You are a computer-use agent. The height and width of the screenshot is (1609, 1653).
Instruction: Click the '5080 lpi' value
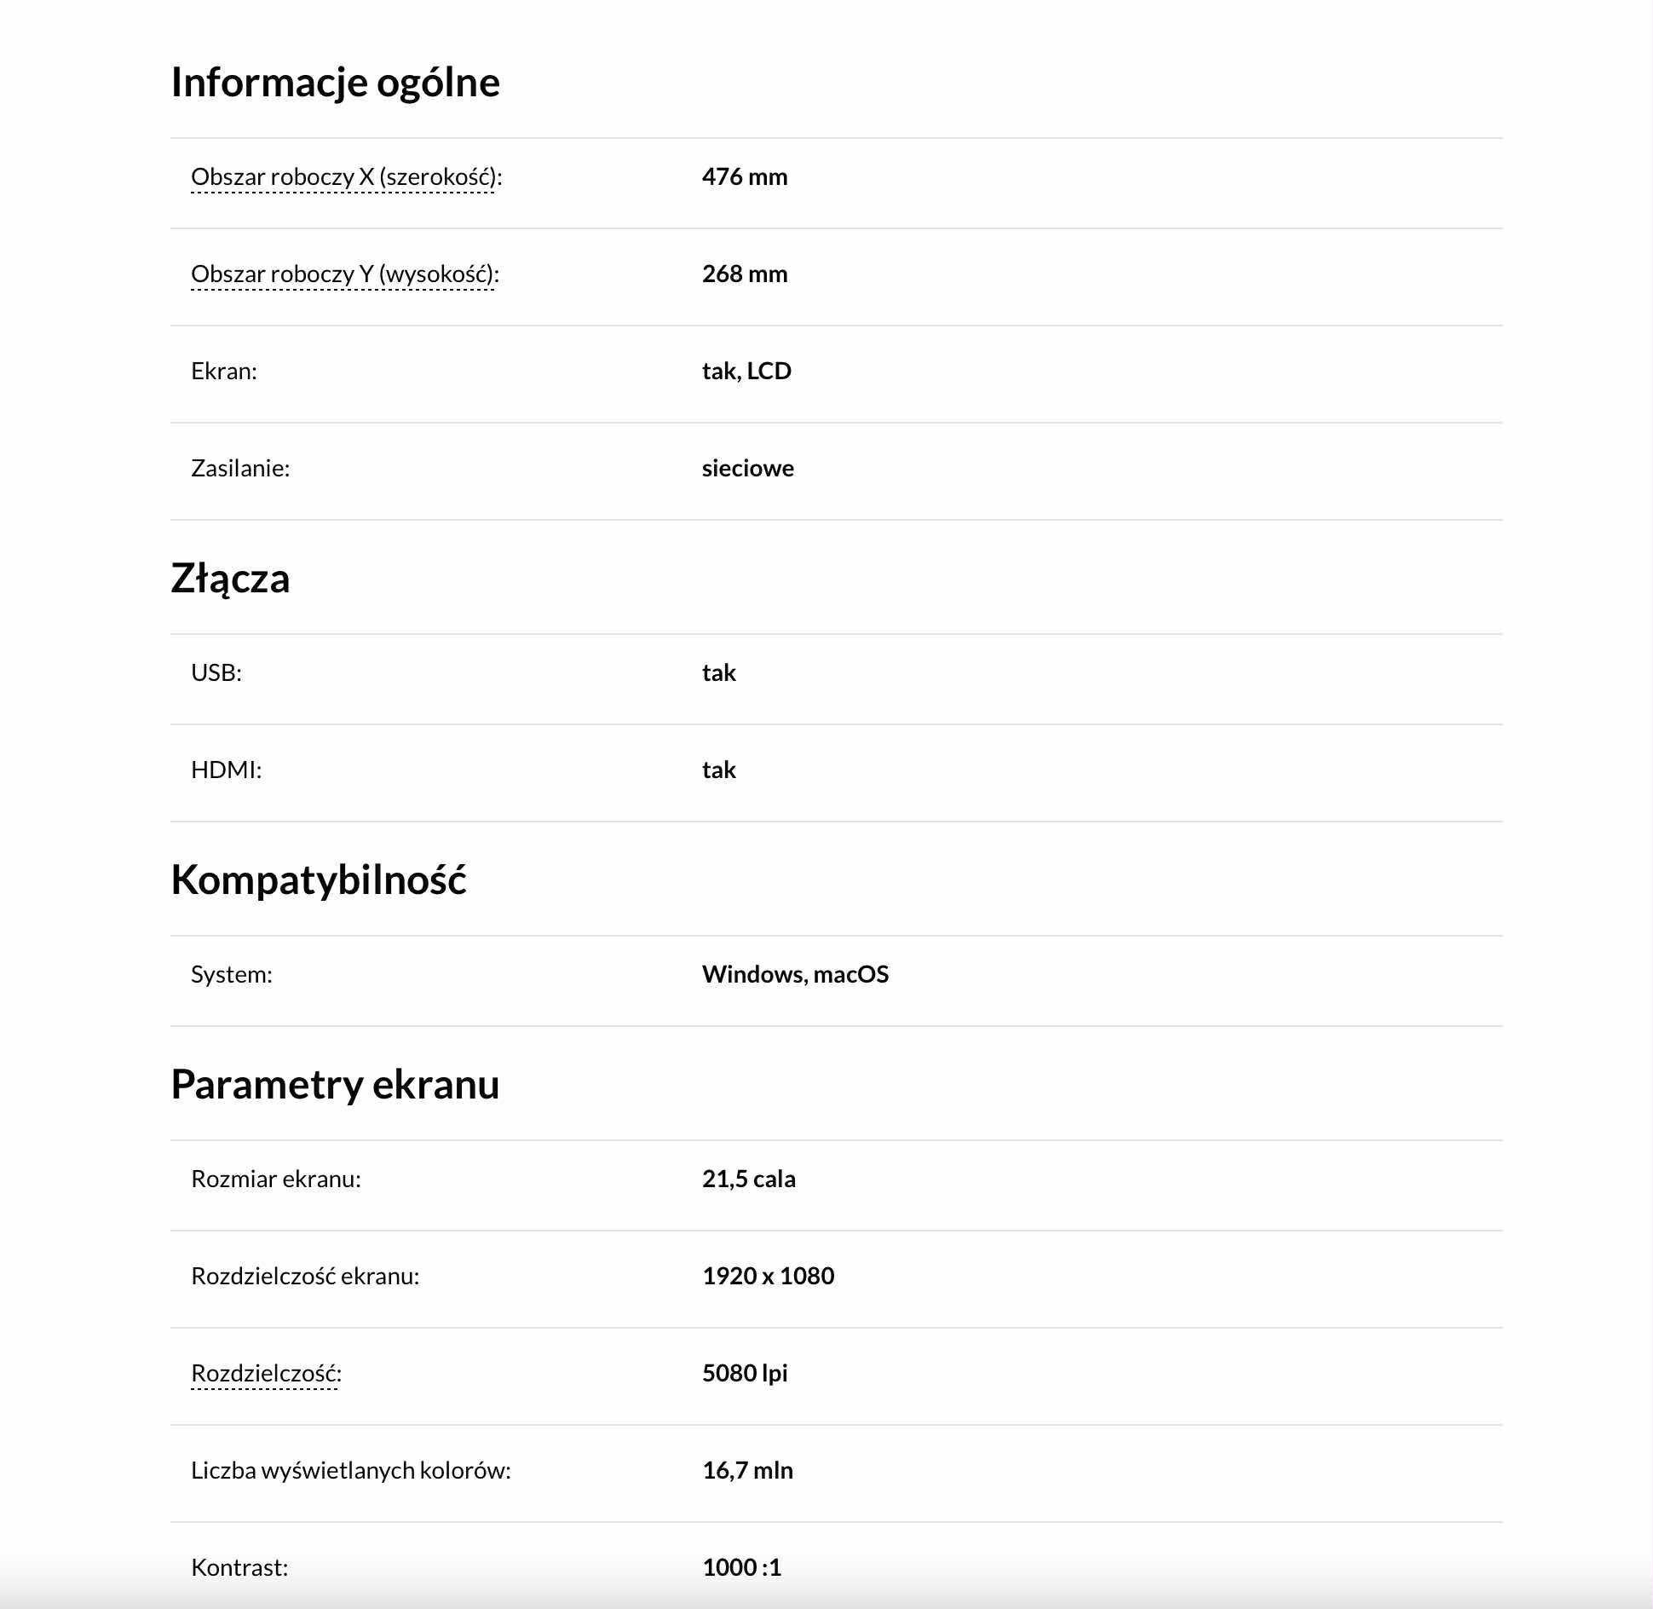pos(745,1374)
